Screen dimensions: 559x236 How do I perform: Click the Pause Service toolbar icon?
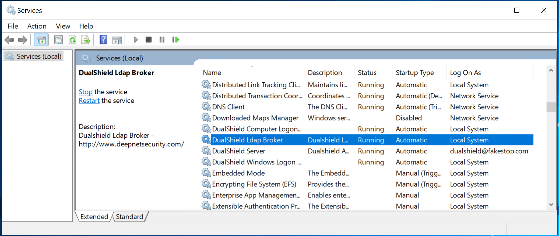pos(162,40)
